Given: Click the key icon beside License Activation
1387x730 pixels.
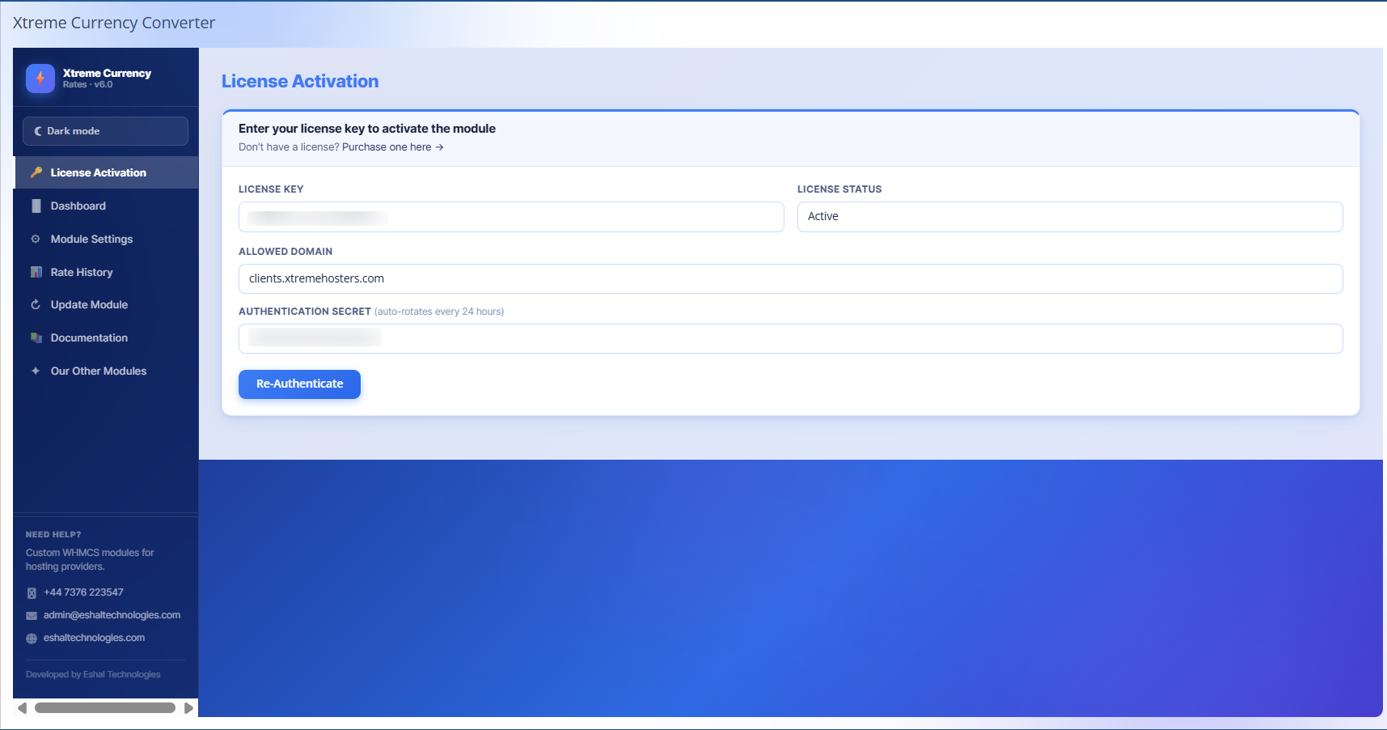Looking at the screenshot, I should (x=36, y=172).
